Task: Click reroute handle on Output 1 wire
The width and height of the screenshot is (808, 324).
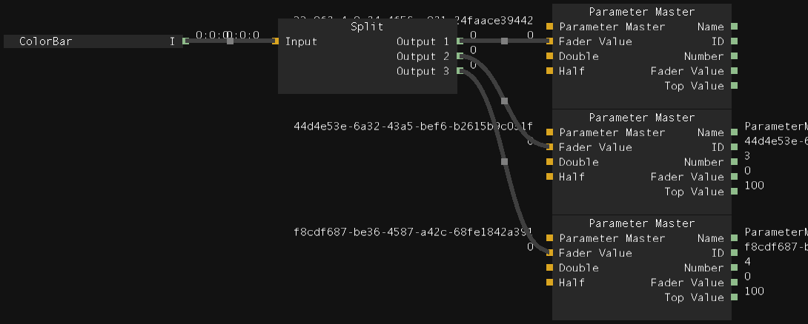Action: (505, 41)
